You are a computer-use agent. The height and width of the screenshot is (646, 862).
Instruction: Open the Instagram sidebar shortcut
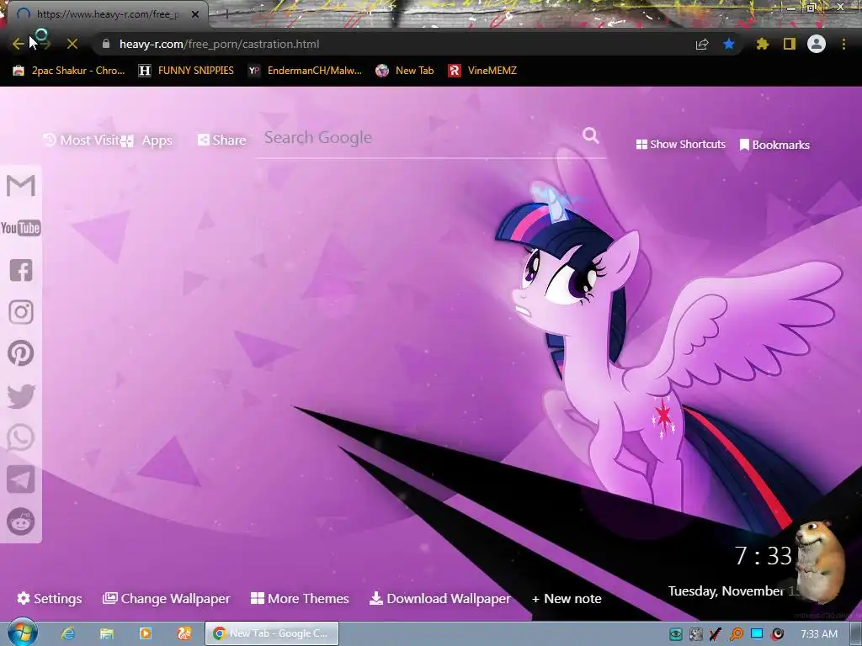point(21,312)
